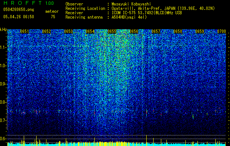
Task: Click the Observer label
Action: (74, 4)
